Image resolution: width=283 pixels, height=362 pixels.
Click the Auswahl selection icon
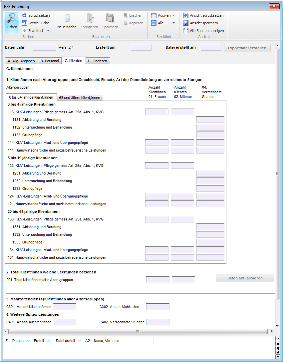[x=154, y=15]
